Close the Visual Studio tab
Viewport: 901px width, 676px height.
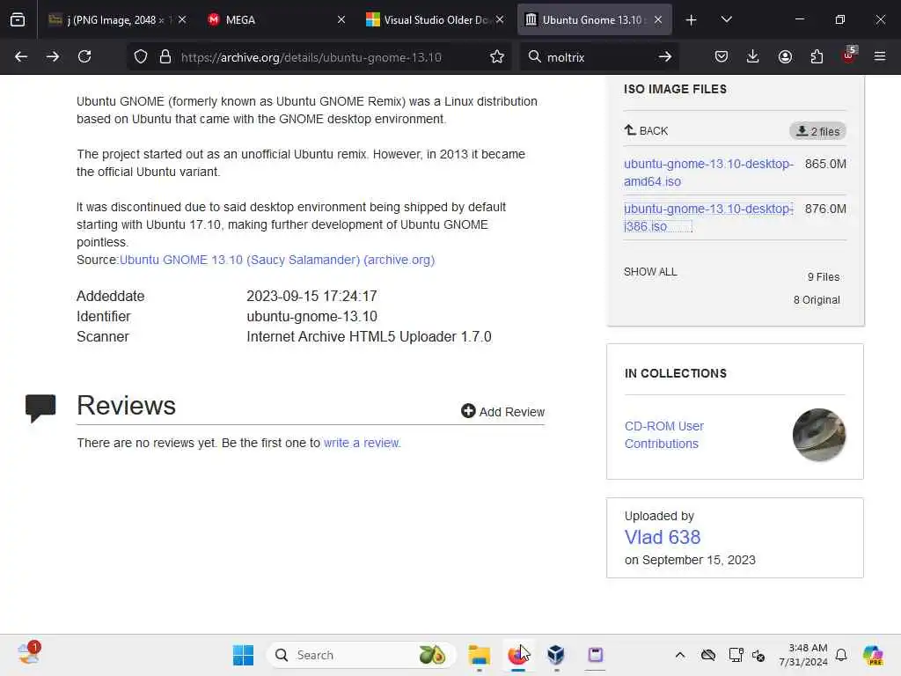pyautogui.click(x=500, y=19)
